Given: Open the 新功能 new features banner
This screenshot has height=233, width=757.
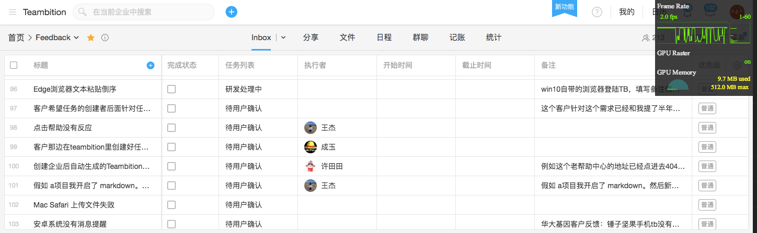Looking at the screenshot, I should (565, 7).
